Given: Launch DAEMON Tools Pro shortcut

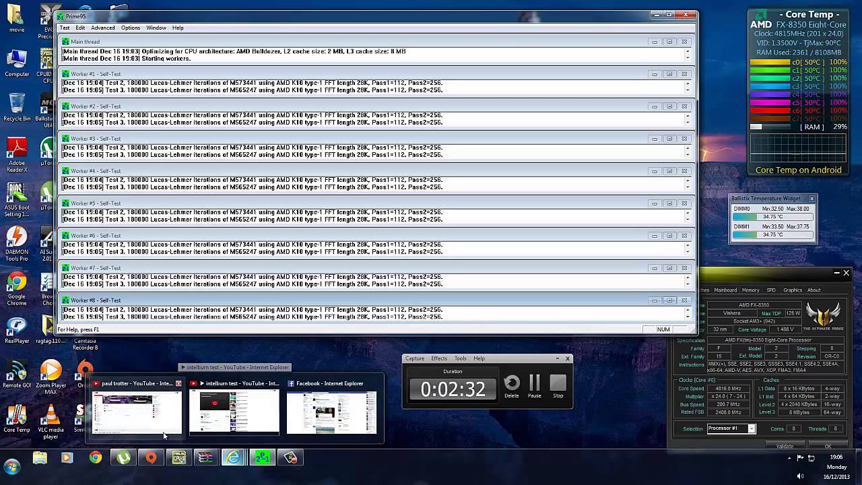Looking at the screenshot, I should [x=17, y=245].
